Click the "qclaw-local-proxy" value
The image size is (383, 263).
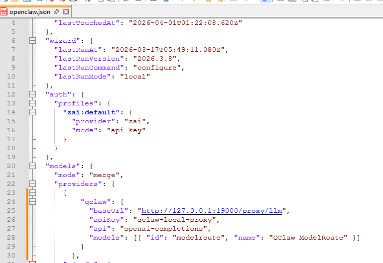pyautogui.click(x=174, y=220)
